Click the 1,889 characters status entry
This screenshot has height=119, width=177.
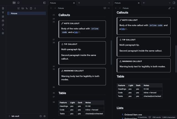click(169, 117)
